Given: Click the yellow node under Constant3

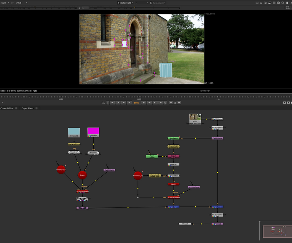Looking at the screenshot, I should [x=74, y=144].
